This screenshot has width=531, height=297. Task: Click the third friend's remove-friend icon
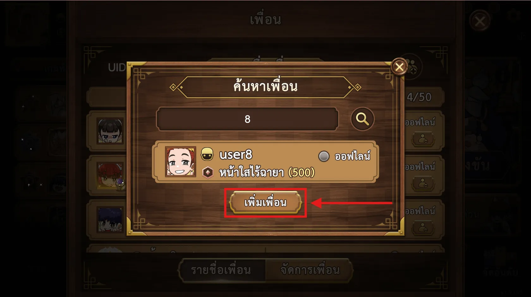click(423, 228)
